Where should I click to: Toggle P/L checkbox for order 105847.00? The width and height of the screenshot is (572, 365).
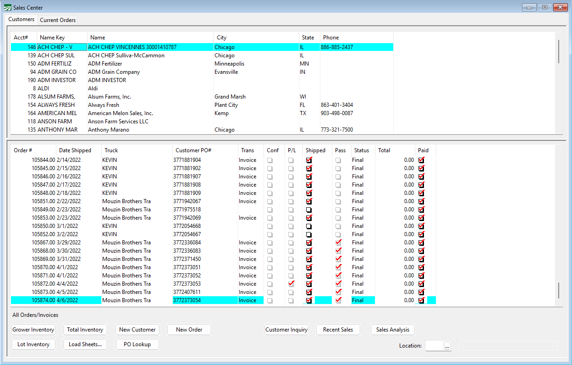click(291, 185)
